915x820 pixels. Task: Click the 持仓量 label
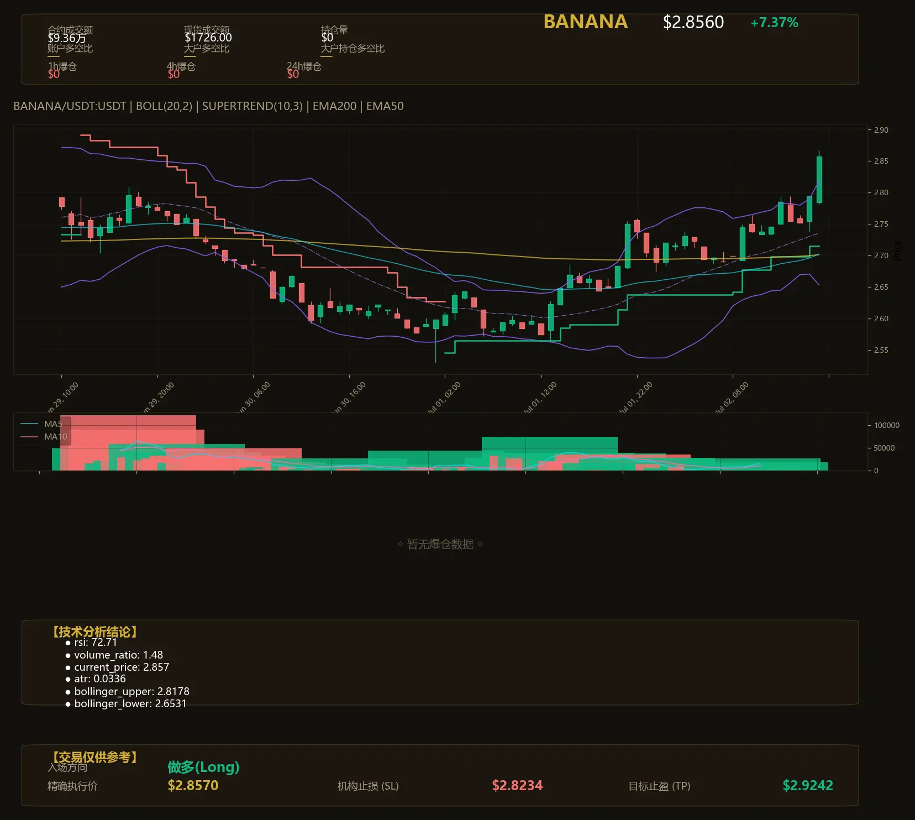pos(334,30)
